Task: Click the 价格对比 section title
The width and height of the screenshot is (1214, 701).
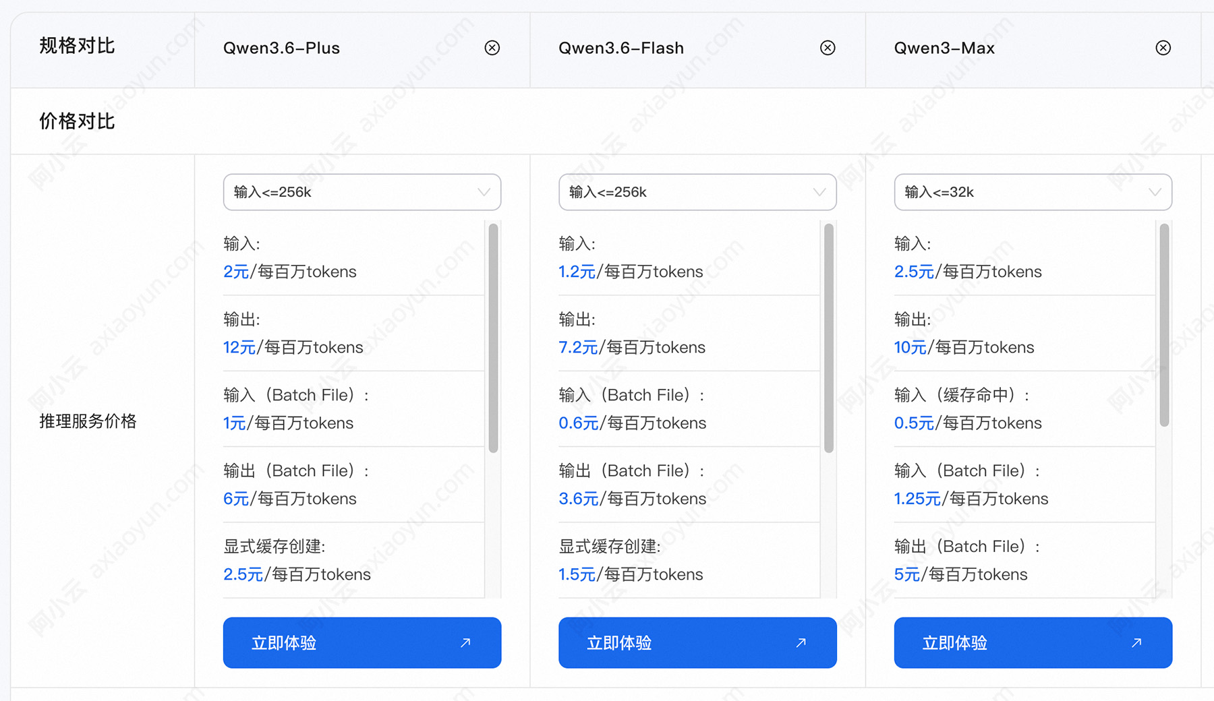Action: point(77,121)
